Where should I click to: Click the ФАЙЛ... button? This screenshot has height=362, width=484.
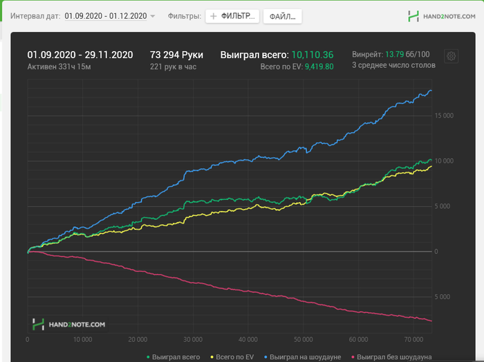point(282,17)
